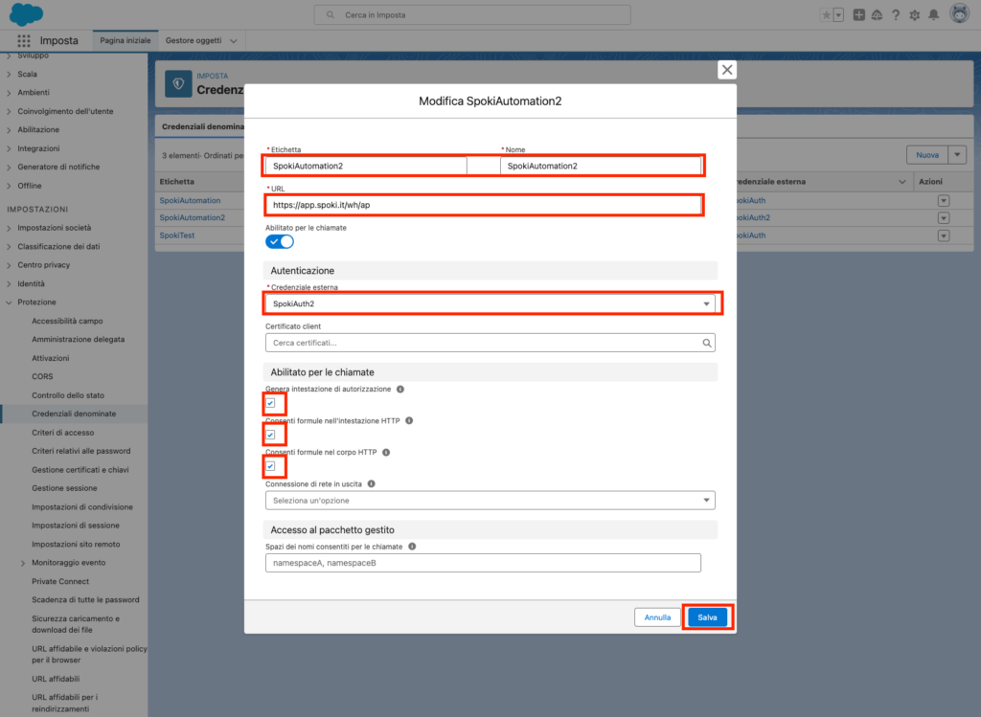Click the Annulla button
This screenshot has width=981, height=717.
(657, 617)
